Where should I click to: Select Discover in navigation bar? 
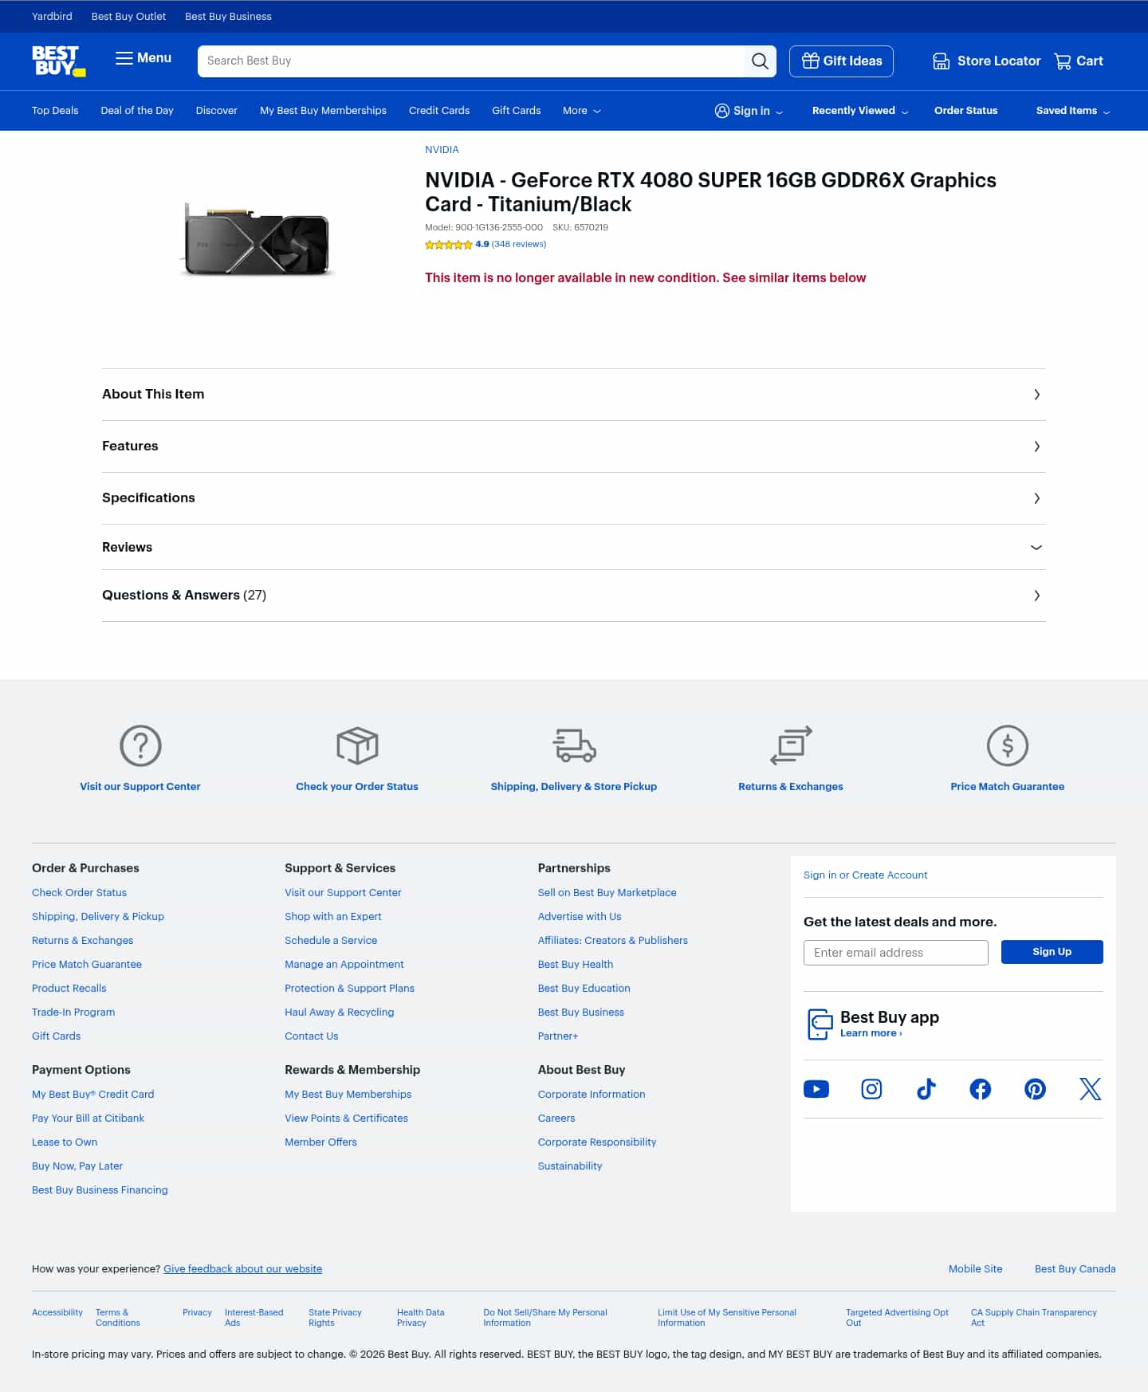click(x=217, y=111)
